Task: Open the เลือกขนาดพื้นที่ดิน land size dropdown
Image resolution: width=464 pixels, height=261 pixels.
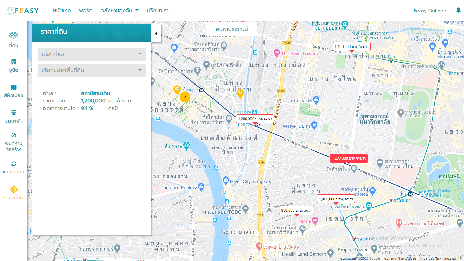Action: pos(92,71)
